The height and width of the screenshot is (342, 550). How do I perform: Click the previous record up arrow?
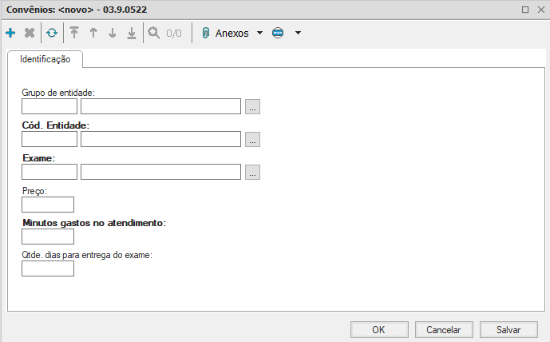(93, 34)
